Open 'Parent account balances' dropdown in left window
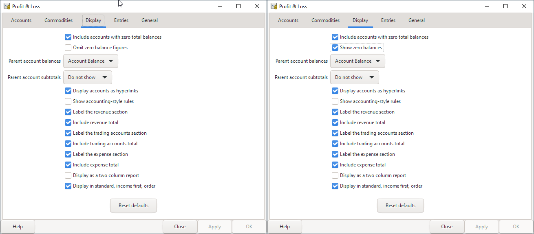534x234 pixels. tap(90, 61)
